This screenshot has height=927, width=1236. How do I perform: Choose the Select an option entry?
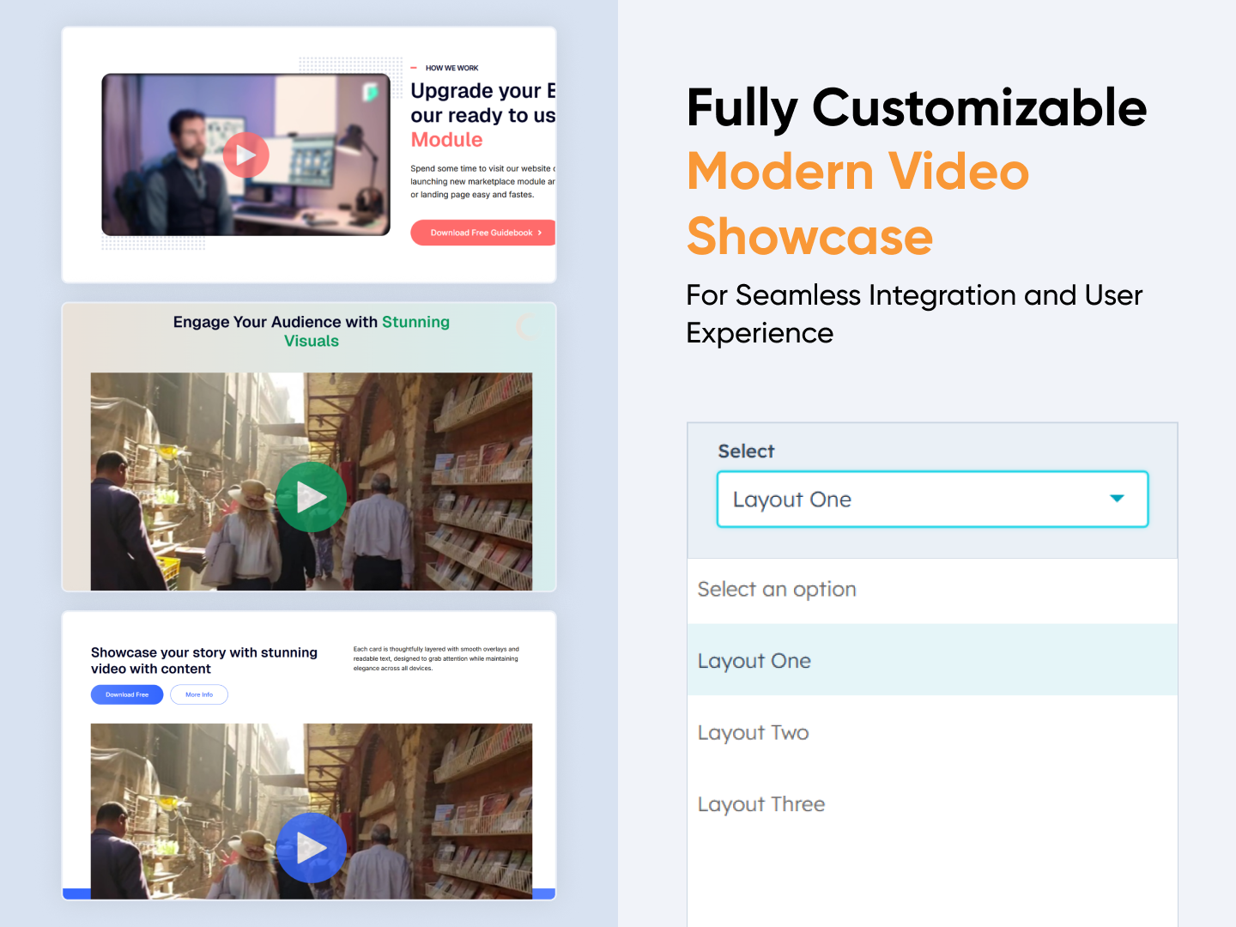point(776,590)
